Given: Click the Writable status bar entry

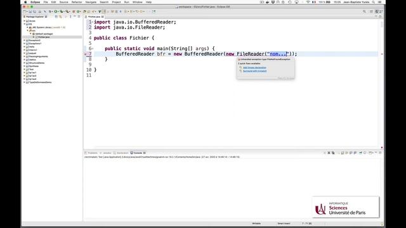Looking at the screenshot, I should (256, 224).
